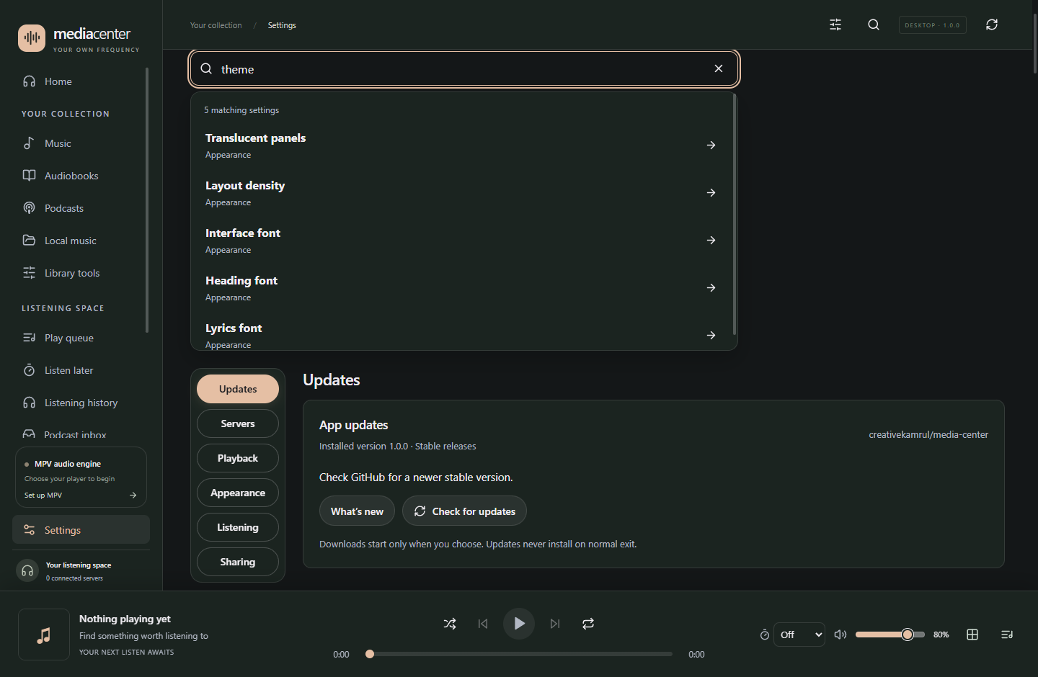The image size is (1038, 677).
Task: Toggle shuffle playback
Action: (x=450, y=624)
